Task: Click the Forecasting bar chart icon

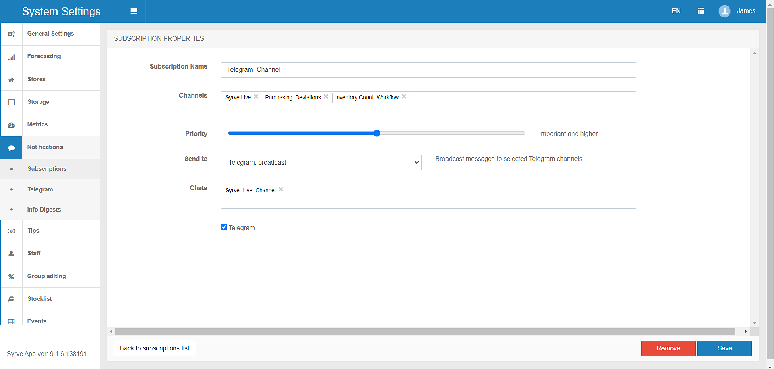Action: 11,57
